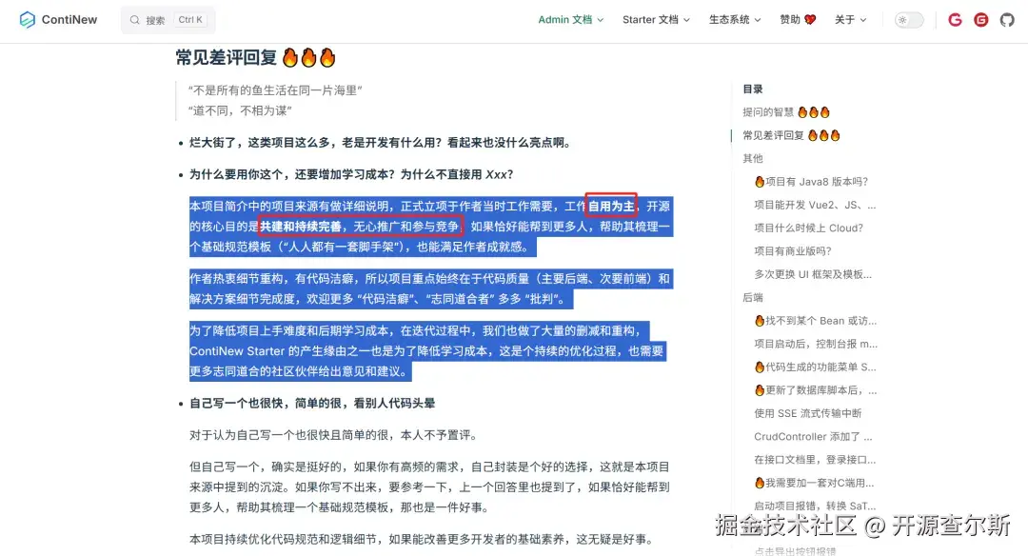Viewport: 1028px width, 556px height.
Task: Open the 项目有商业版吗 TOC link
Action: point(794,250)
